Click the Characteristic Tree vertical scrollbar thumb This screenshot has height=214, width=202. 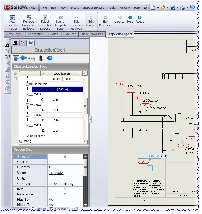(85, 106)
